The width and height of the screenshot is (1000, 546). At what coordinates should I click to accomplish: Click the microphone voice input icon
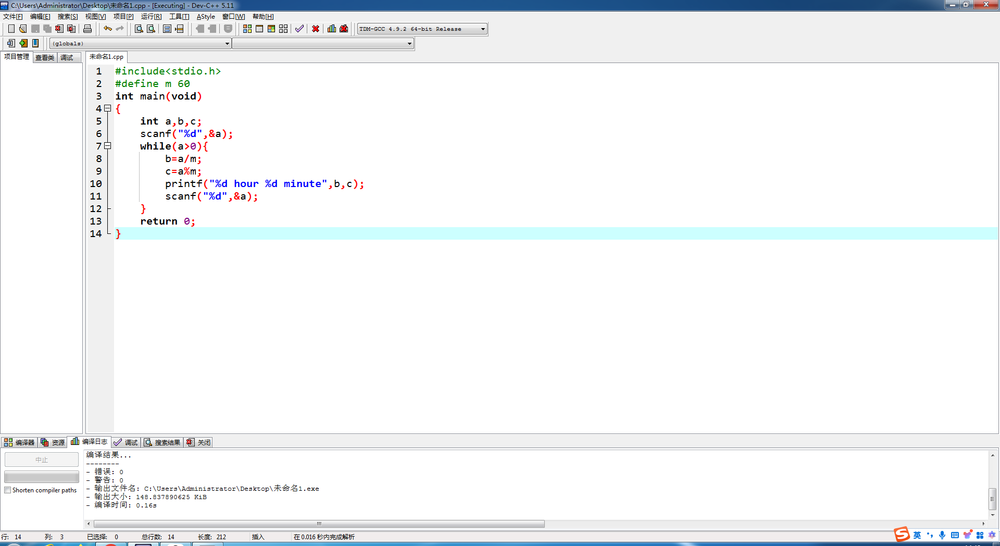pos(942,535)
